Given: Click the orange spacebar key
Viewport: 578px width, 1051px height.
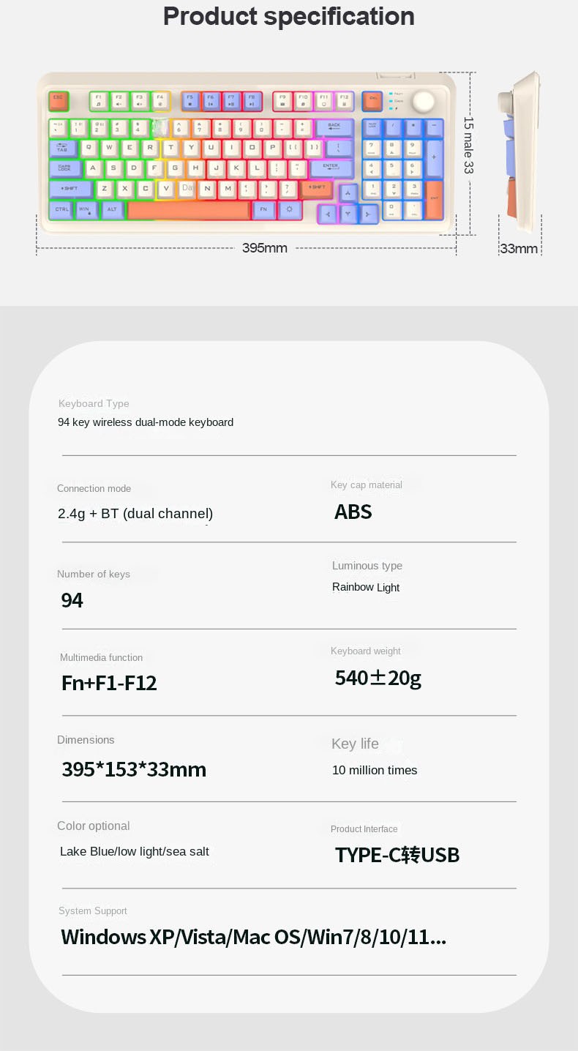Looking at the screenshot, I should click(189, 210).
